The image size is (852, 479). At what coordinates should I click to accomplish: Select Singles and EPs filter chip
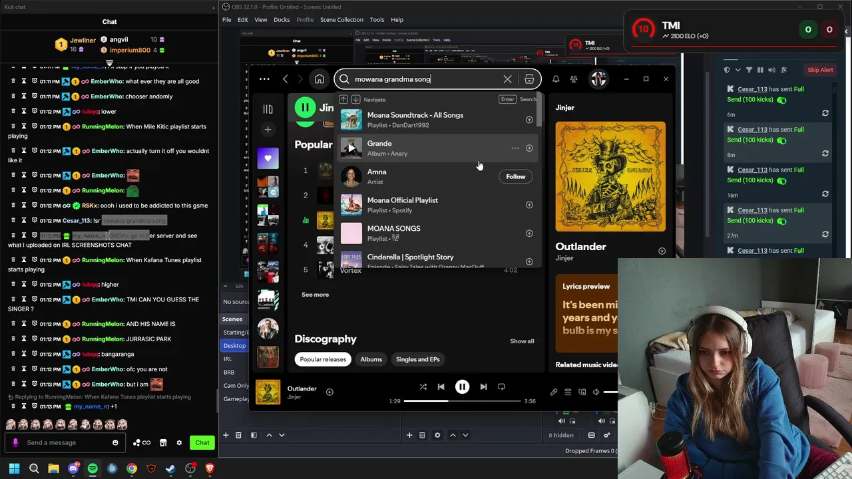[418, 359]
